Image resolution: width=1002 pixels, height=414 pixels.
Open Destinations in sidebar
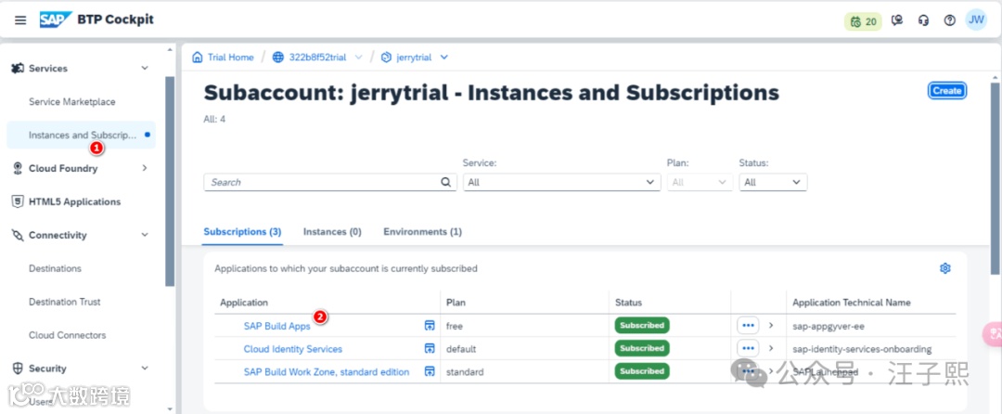point(55,268)
